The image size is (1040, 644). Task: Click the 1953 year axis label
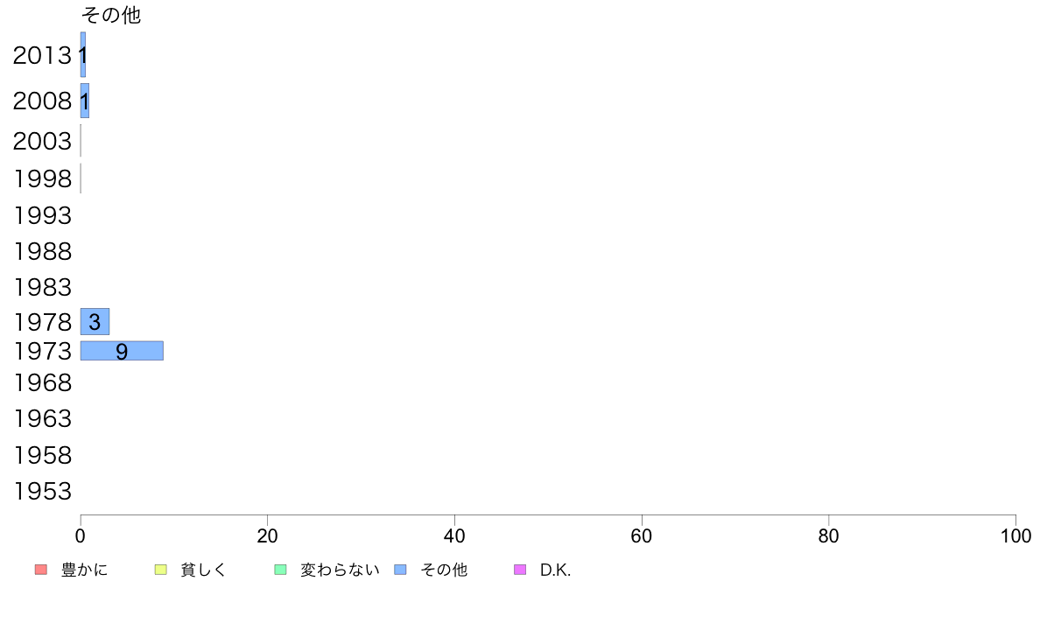click(x=42, y=492)
